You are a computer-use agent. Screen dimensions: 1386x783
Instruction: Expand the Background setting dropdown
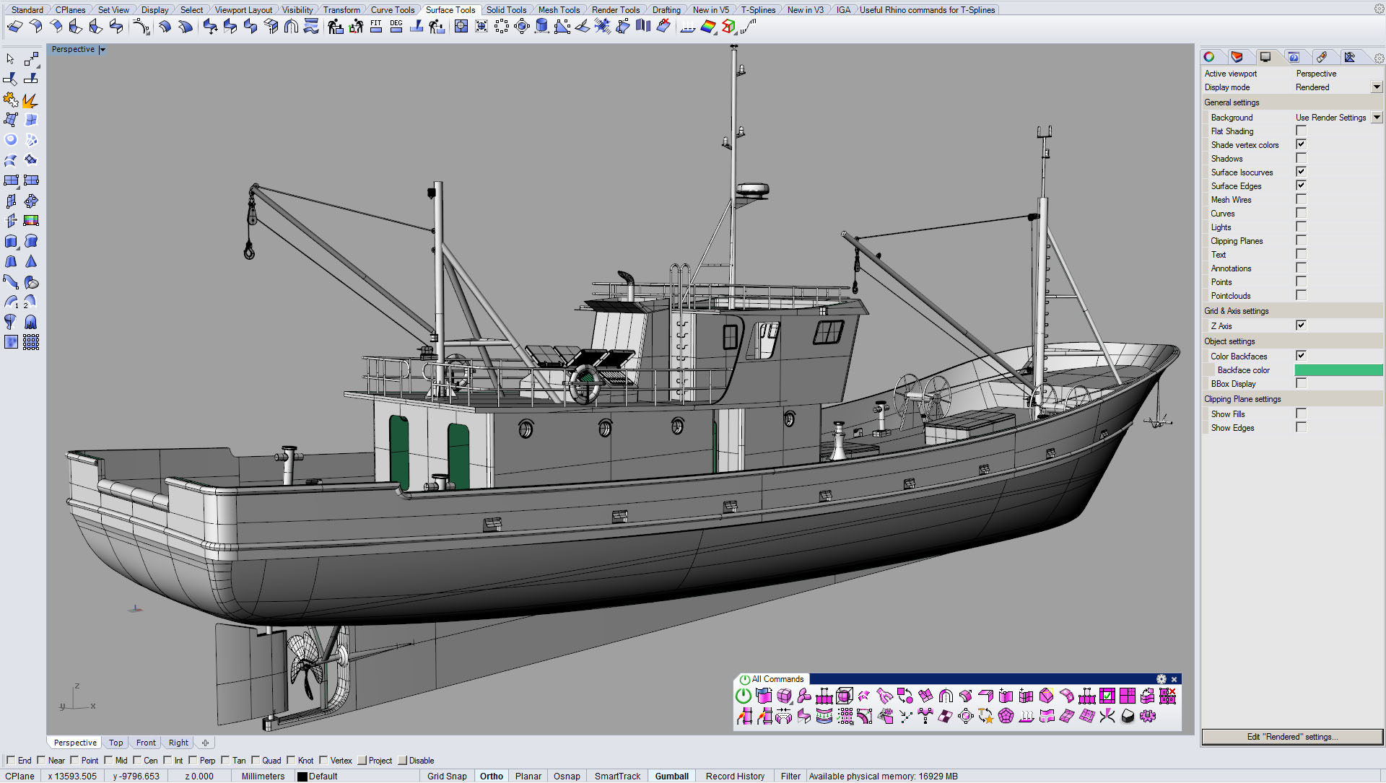tap(1376, 118)
